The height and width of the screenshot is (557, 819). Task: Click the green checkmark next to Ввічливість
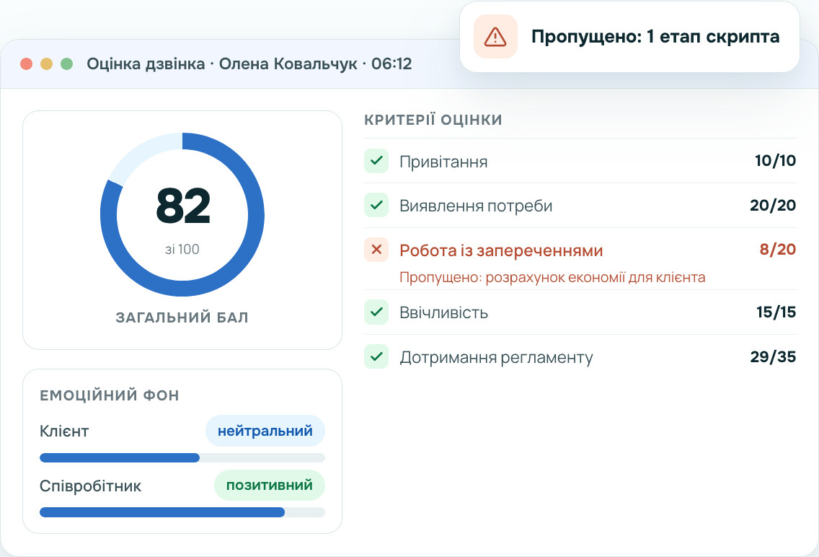point(376,312)
